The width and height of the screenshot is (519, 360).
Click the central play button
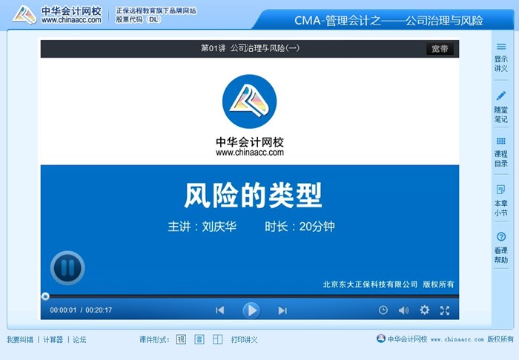[251, 310]
